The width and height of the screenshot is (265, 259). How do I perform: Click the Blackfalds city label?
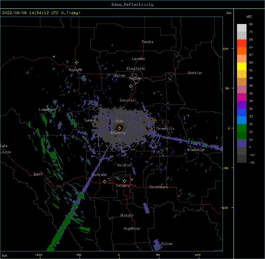point(136,69)
